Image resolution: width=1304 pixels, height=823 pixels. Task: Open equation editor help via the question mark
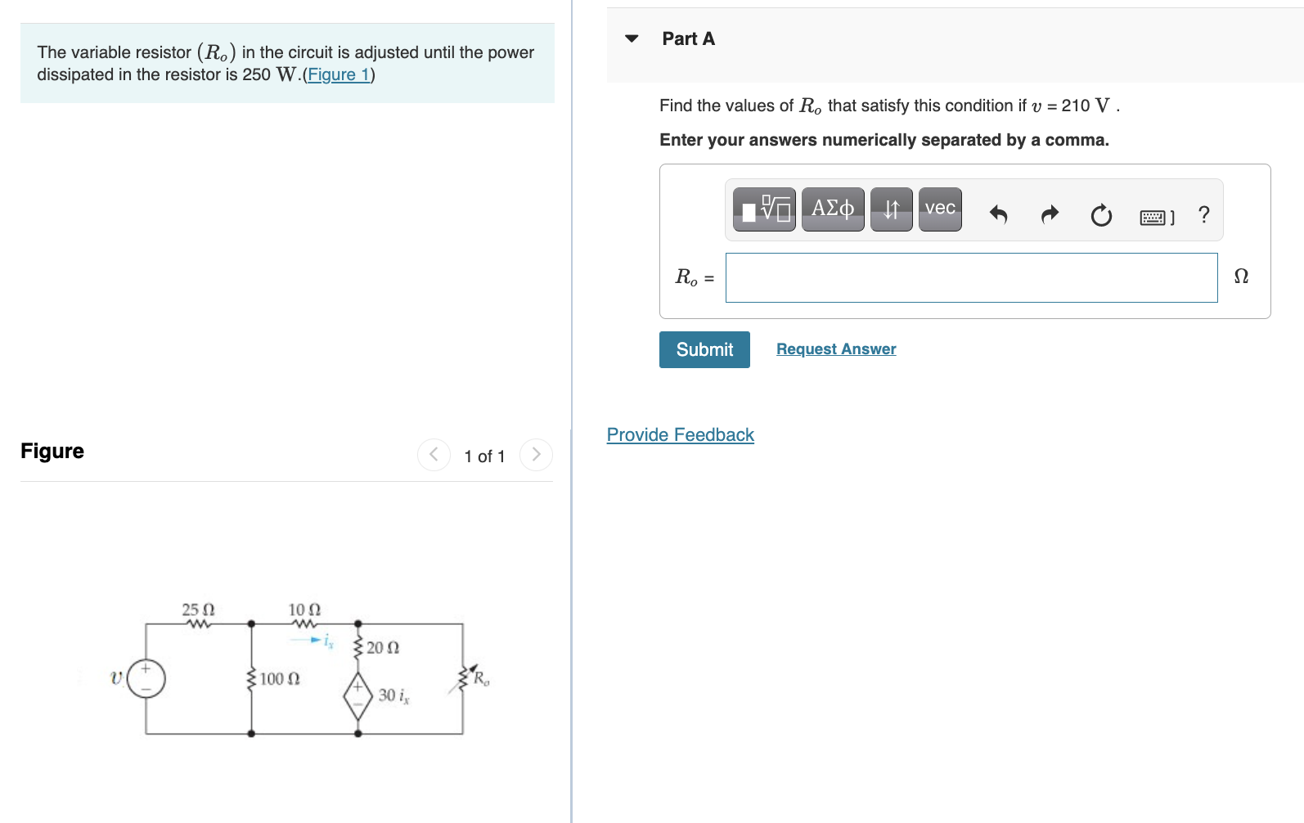[1203, 214]
